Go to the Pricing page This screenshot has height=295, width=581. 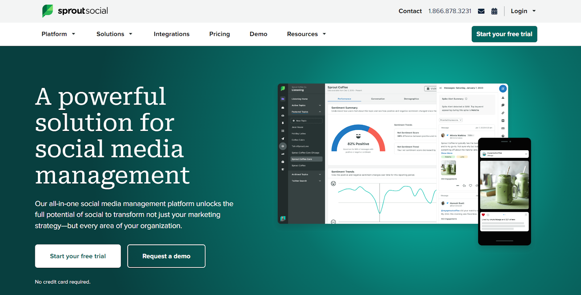click(219, 34)
